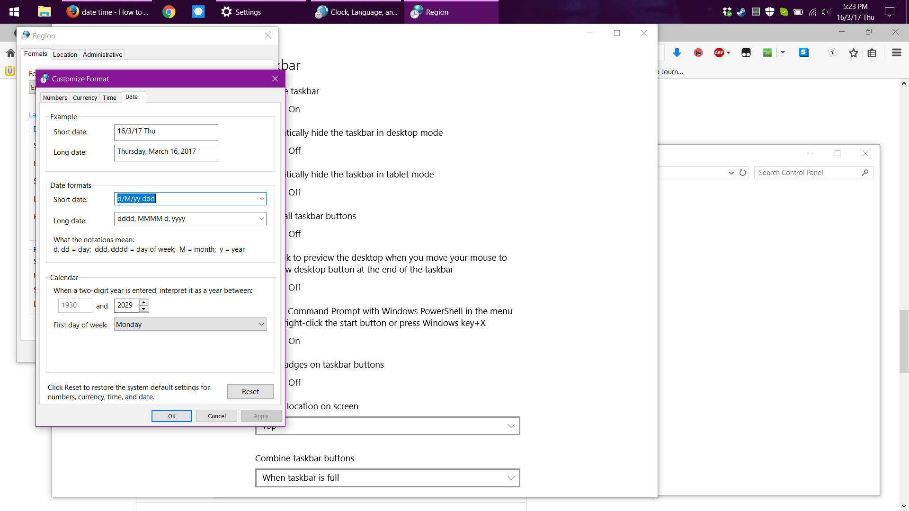Open the Short date format dropdown
Screen dimensions: 909x511
pyautogui.click(x=261, y=199)
